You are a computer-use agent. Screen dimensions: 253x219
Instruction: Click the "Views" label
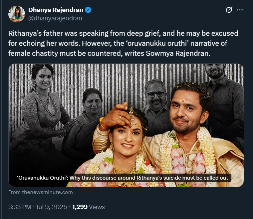click(97, 207)
